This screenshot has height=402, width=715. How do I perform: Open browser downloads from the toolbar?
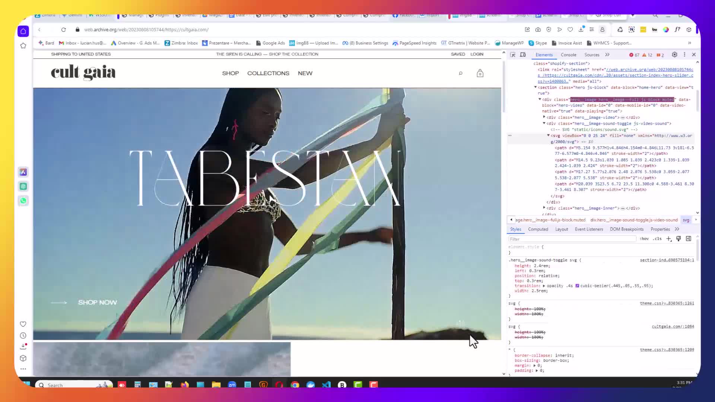click(582, 29)
